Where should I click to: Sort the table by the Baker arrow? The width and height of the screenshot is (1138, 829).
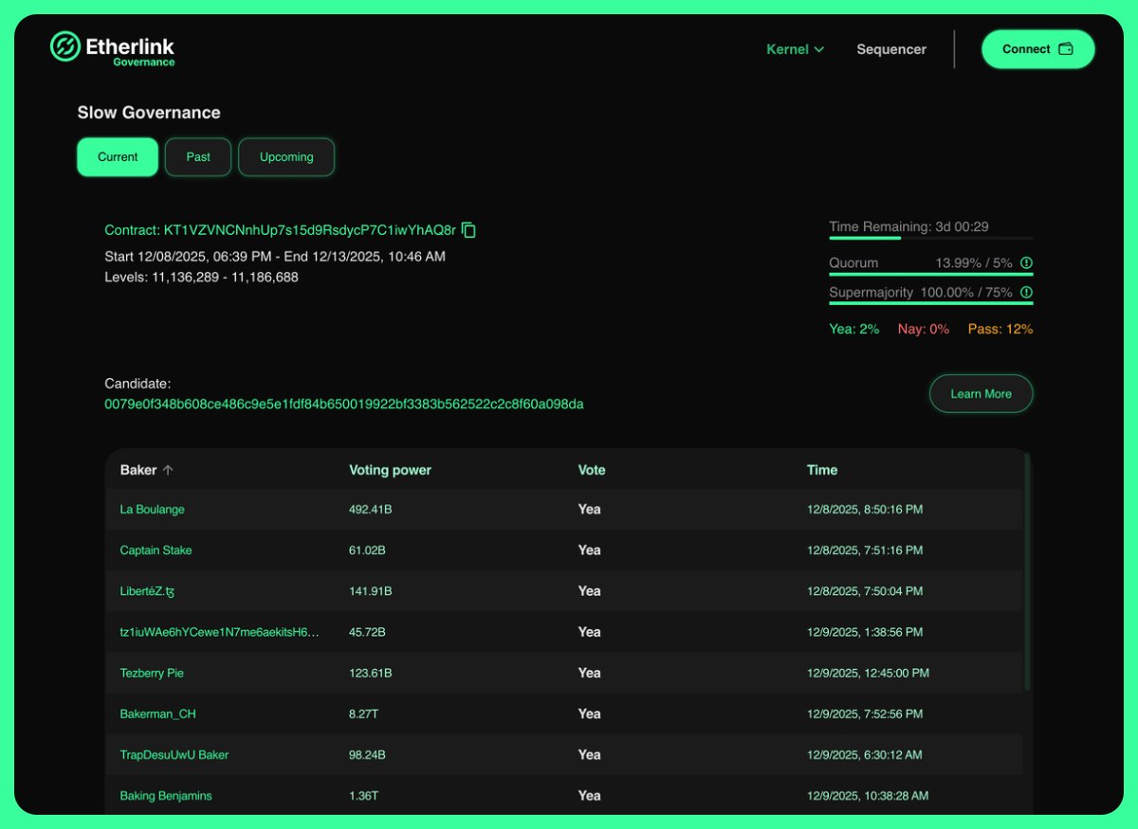(168, 470)
